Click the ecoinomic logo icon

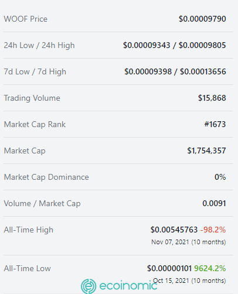[89, 286]
